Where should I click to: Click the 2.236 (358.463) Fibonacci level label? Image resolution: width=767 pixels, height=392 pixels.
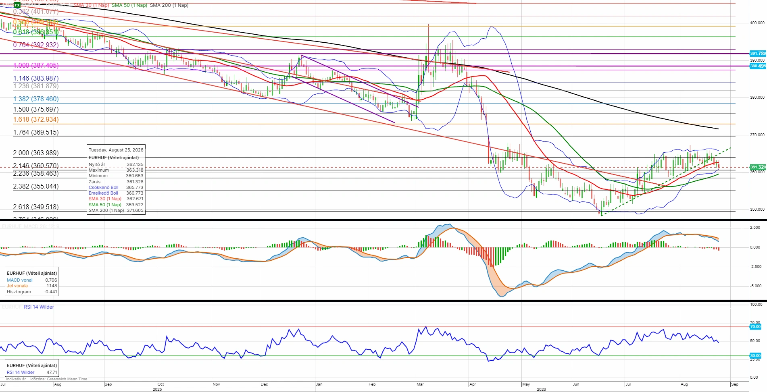click(36, 174)
